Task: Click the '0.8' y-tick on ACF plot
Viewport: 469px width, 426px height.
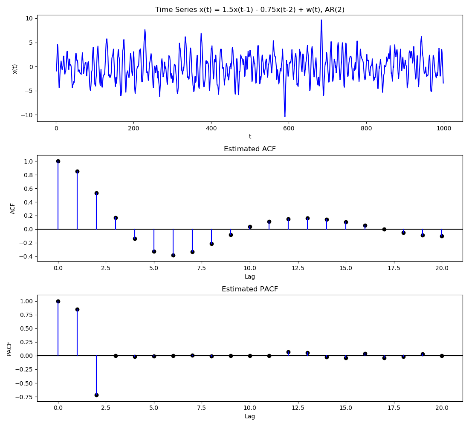Action: pyautogui.click(x=28, y=175)
